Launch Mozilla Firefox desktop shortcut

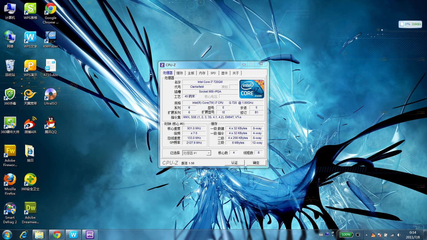coord(10,184)
